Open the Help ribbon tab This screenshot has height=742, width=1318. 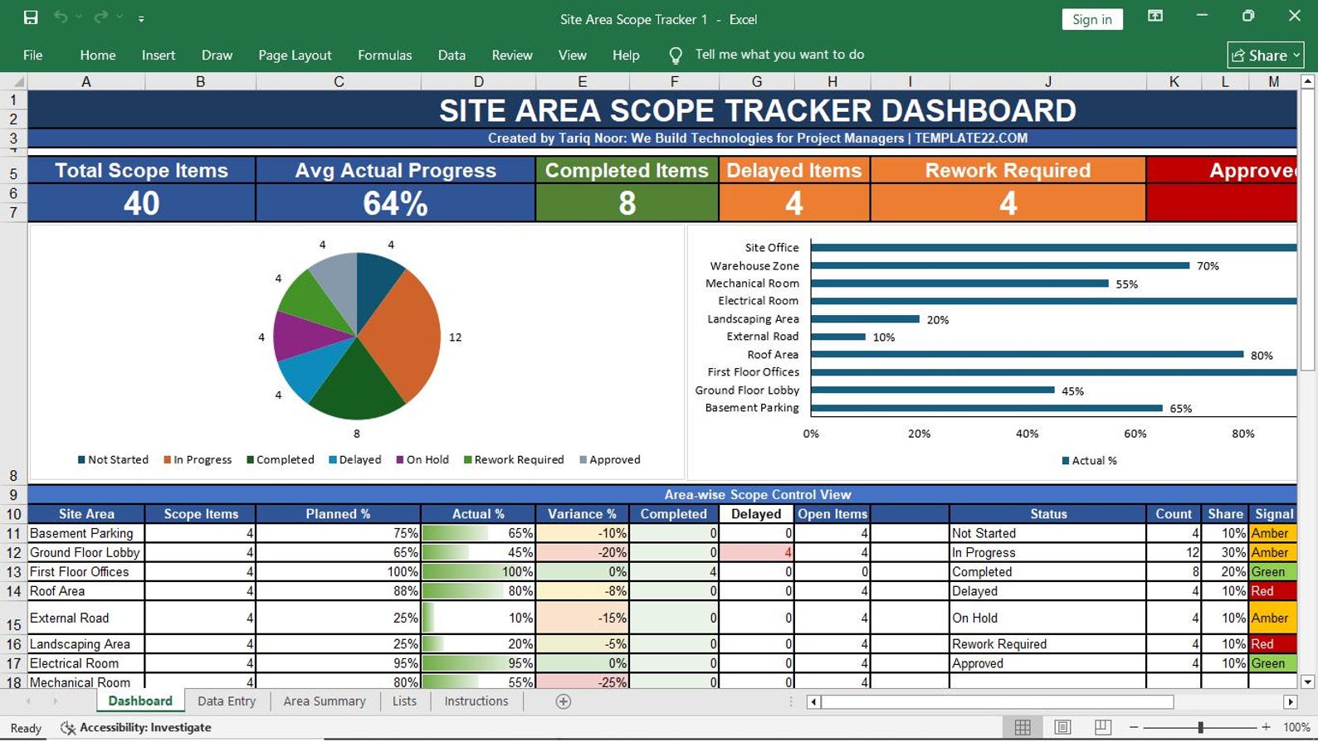pos(626,55)
